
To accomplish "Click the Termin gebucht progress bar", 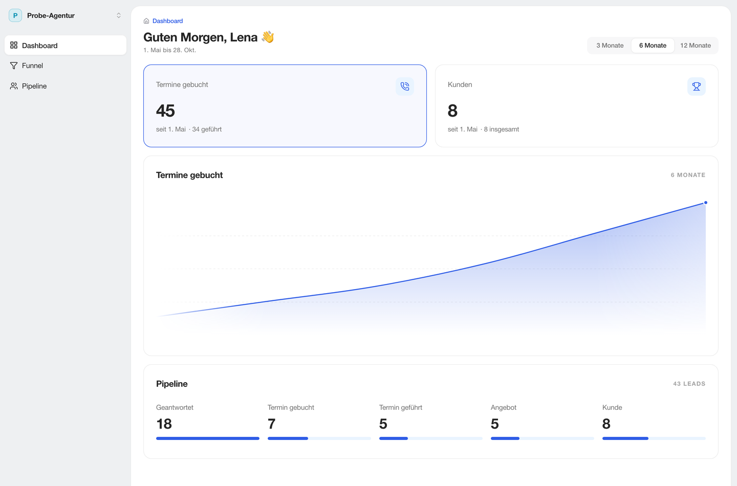I will [x=319, y=438].
